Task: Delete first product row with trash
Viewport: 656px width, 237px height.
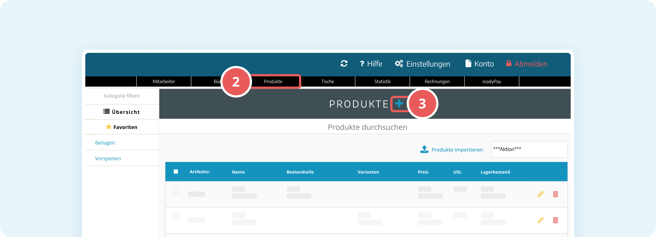Action: point(555,194)
